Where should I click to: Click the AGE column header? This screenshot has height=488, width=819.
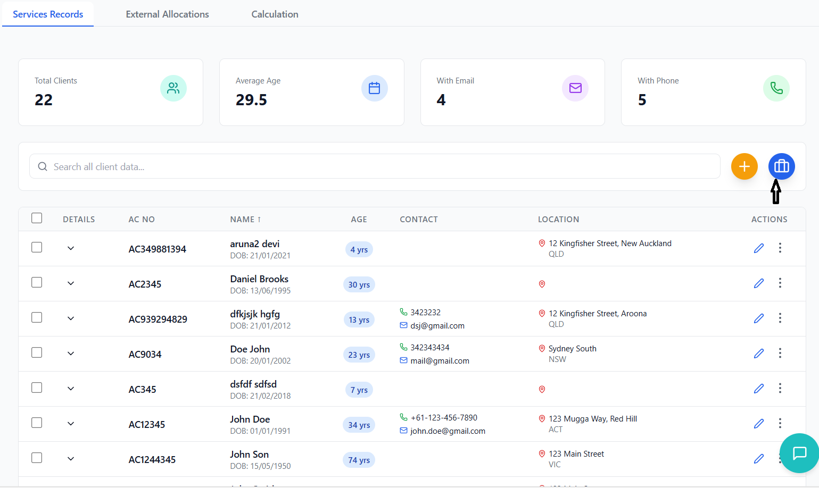tap(359, 220)
